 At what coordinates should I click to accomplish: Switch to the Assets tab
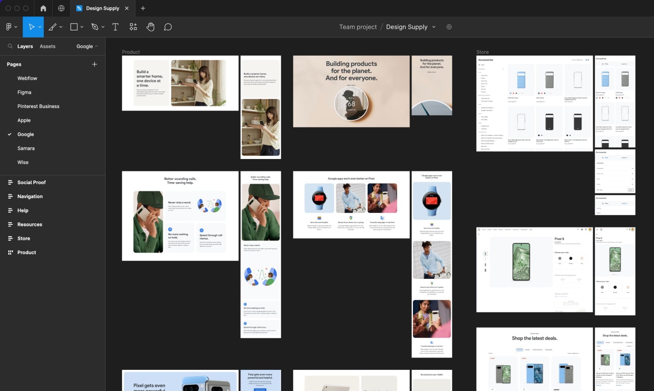47,46
